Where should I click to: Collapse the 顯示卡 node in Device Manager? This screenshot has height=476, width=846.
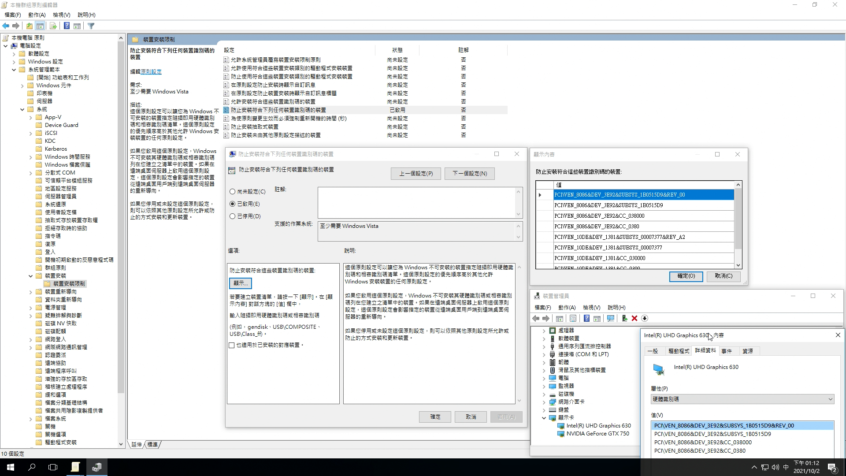pyautogui.click(x=544, y=418)
